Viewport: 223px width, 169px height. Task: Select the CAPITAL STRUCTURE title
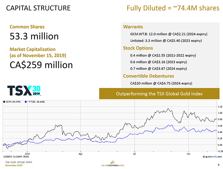click(x=38, y=8)
